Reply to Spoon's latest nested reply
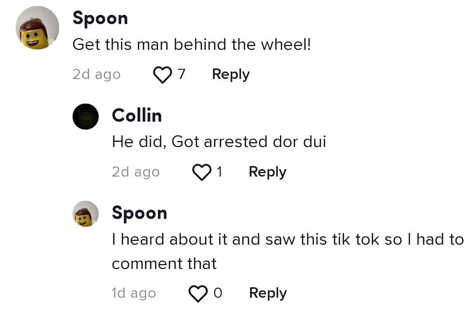 click(x=267, y=293)
